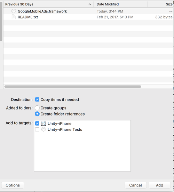Viewport: 174px width, 192px height.
Task: Click the 'Today, 3:44 PM' date cell
Action: pyautogui.click(x=110, y=11)
